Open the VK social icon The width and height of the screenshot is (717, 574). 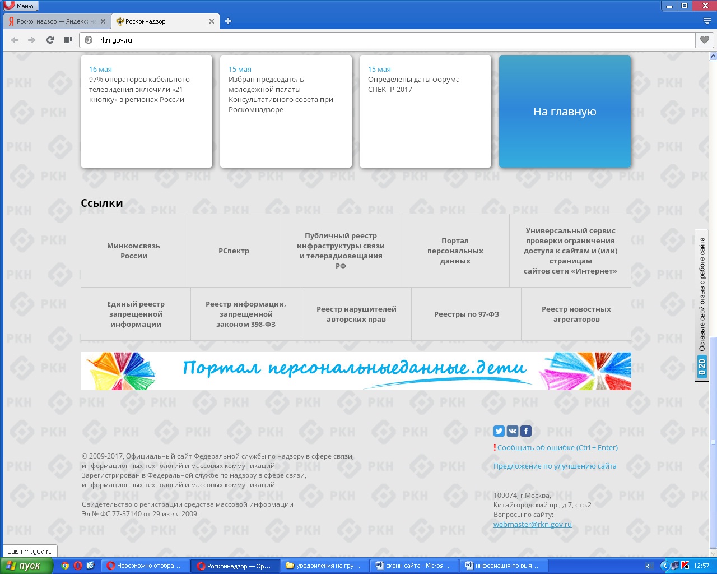pos(513,431)
